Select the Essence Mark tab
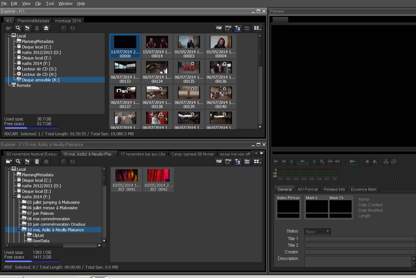The image size is (416, 278). (364, 189)
